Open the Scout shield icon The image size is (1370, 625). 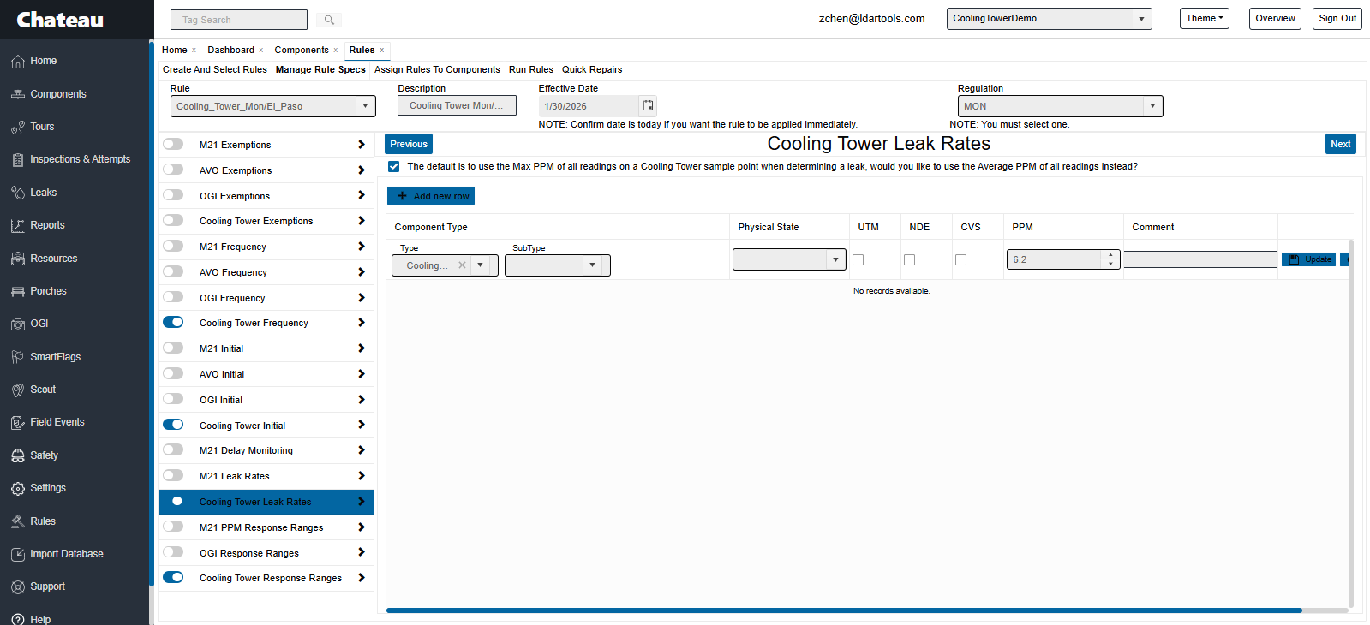tap(17, 390)
